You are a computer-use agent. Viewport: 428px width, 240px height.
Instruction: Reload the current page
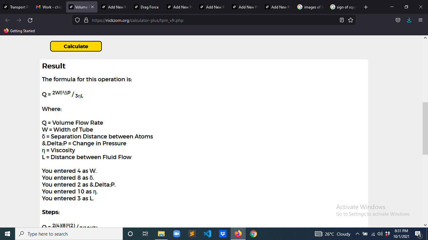coord(30,20)
